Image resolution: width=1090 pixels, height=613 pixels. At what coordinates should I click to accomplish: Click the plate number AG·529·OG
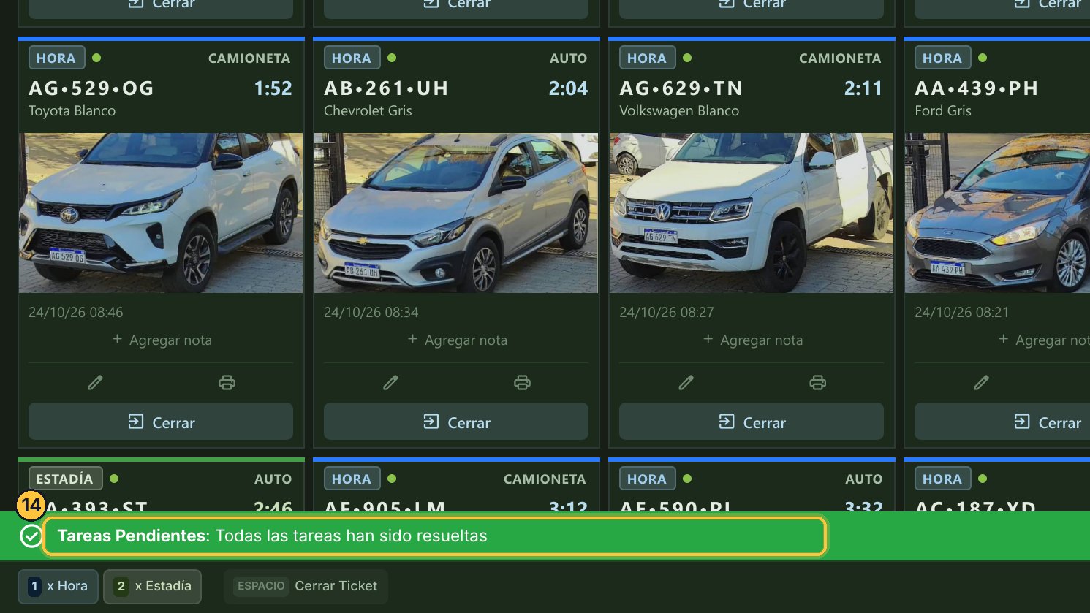(x=91, y=88)
